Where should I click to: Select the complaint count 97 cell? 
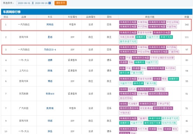187,50
